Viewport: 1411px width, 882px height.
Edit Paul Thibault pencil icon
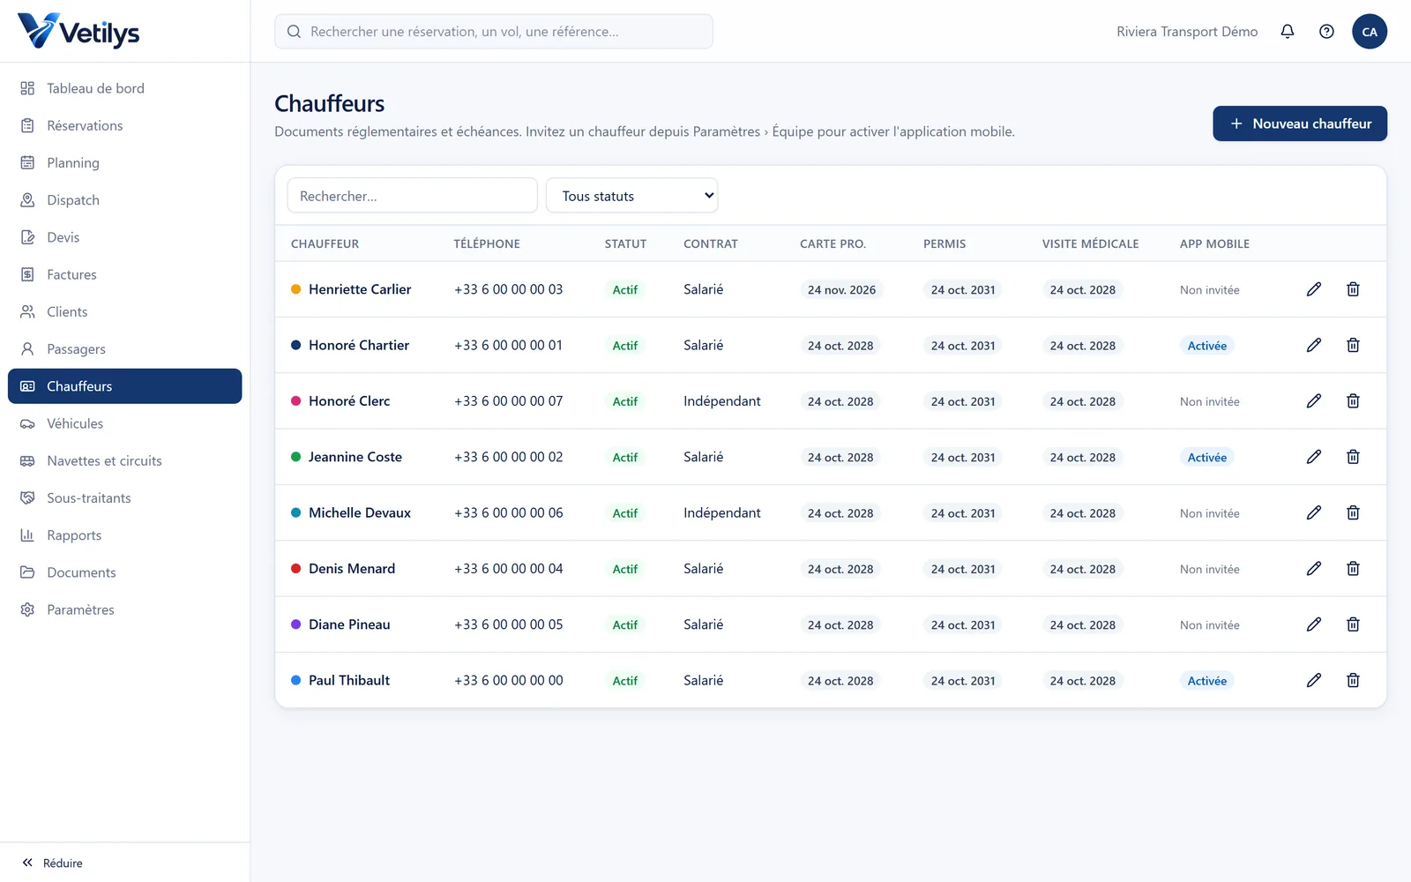1314,680
